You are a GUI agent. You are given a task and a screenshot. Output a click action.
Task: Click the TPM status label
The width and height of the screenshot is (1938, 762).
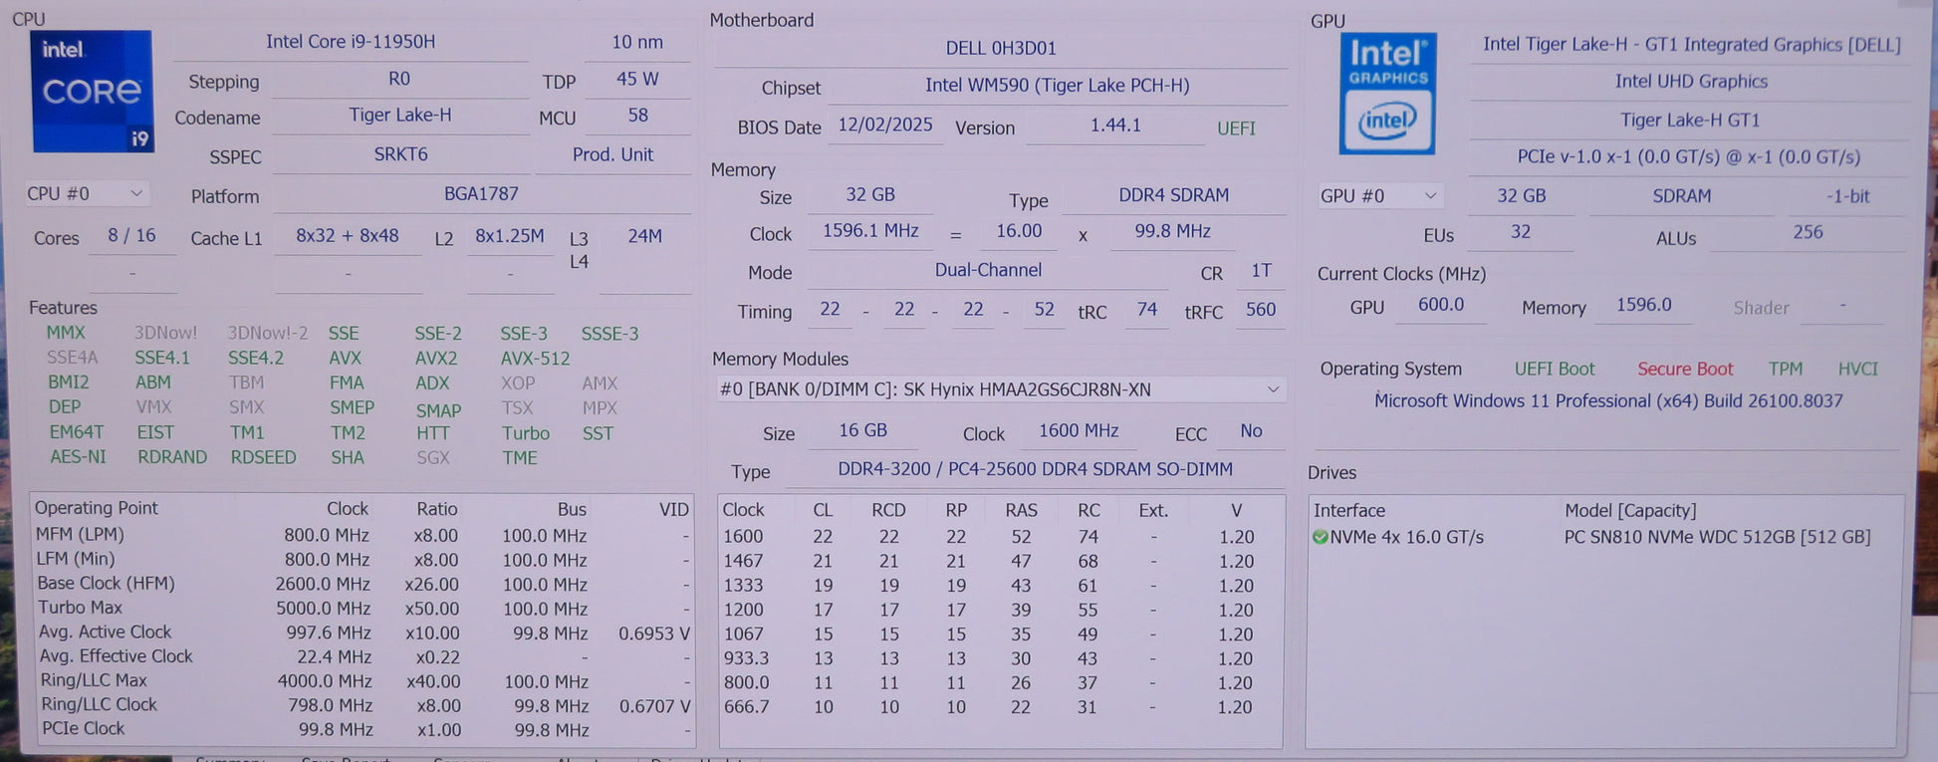click(1785, 369)
